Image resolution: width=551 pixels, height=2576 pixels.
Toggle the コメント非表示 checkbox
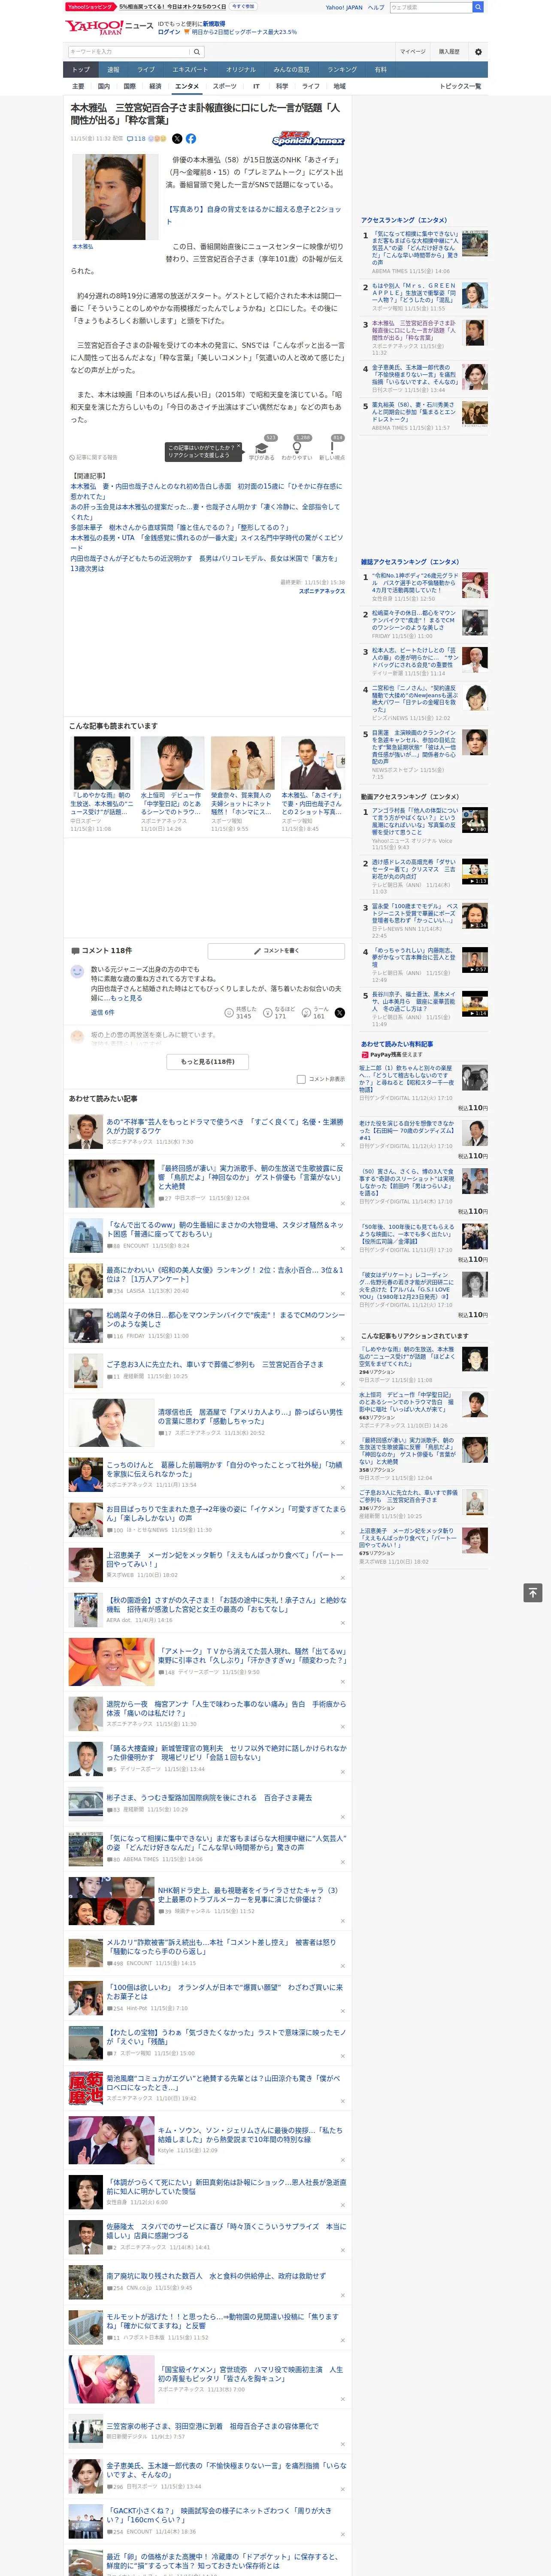coord(301,1079)
